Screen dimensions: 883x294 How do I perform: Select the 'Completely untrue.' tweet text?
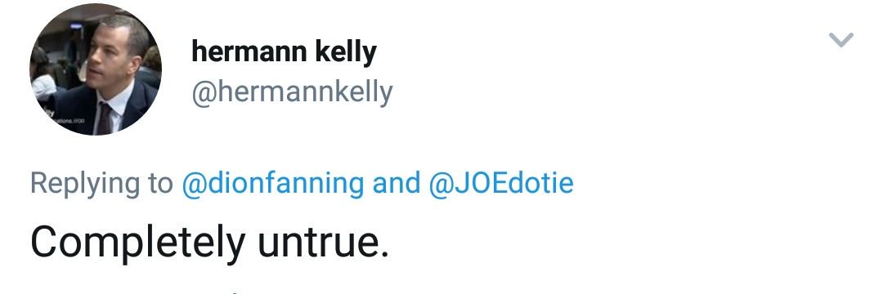pyautogui.click(x=209, y=243)
